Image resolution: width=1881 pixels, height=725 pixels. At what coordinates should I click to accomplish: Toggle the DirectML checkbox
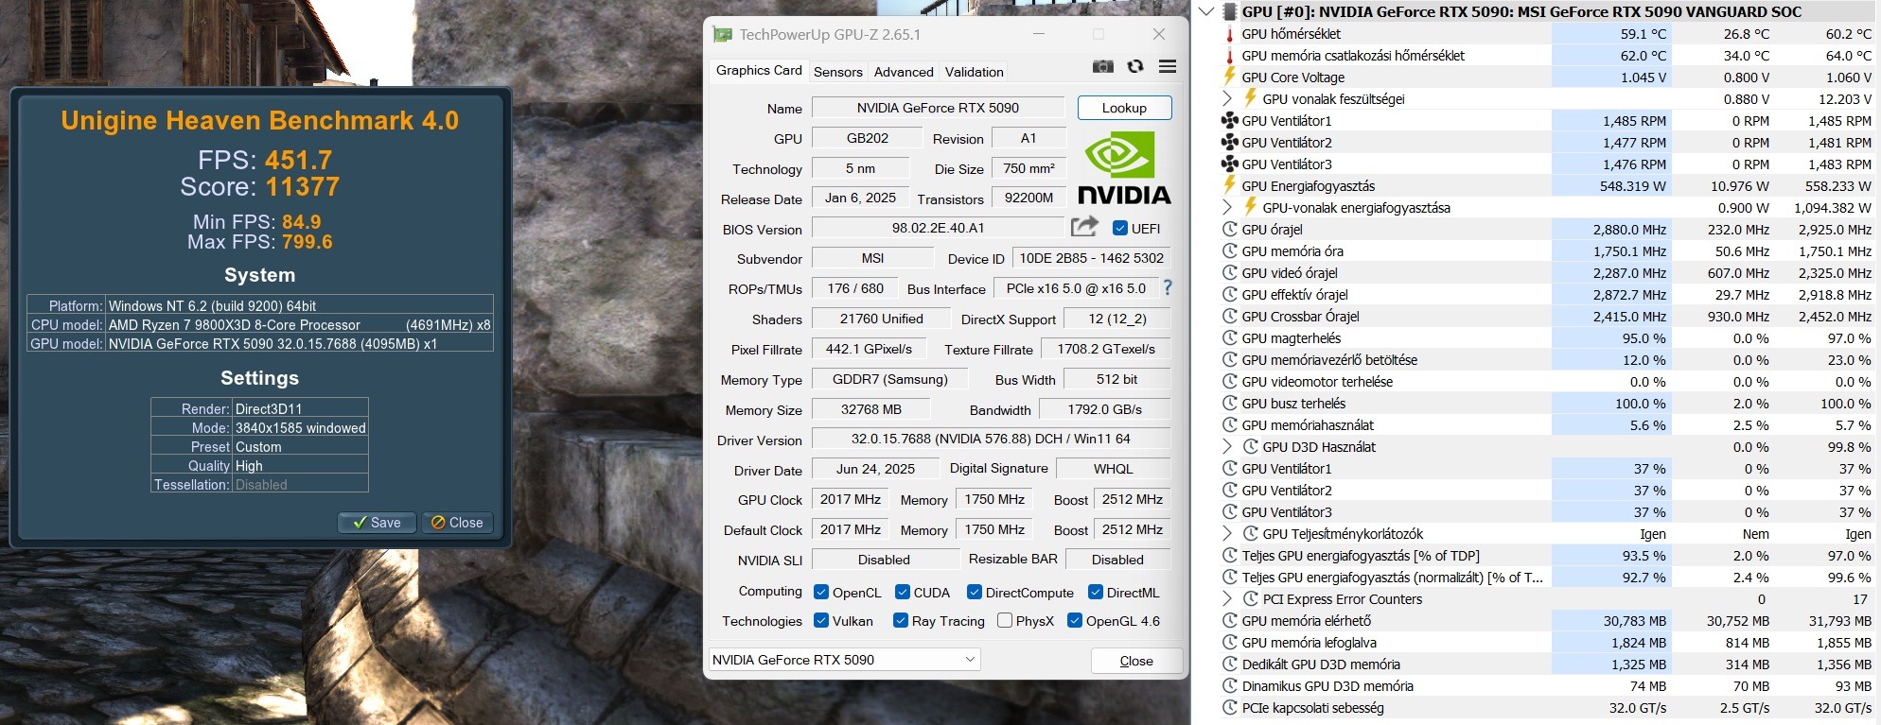[x=1096, y=592]
